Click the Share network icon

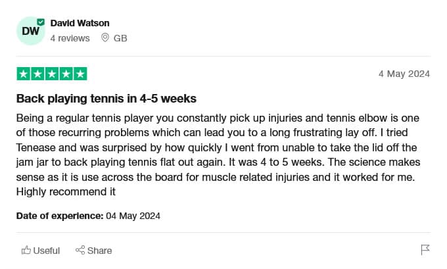[80, 250]
